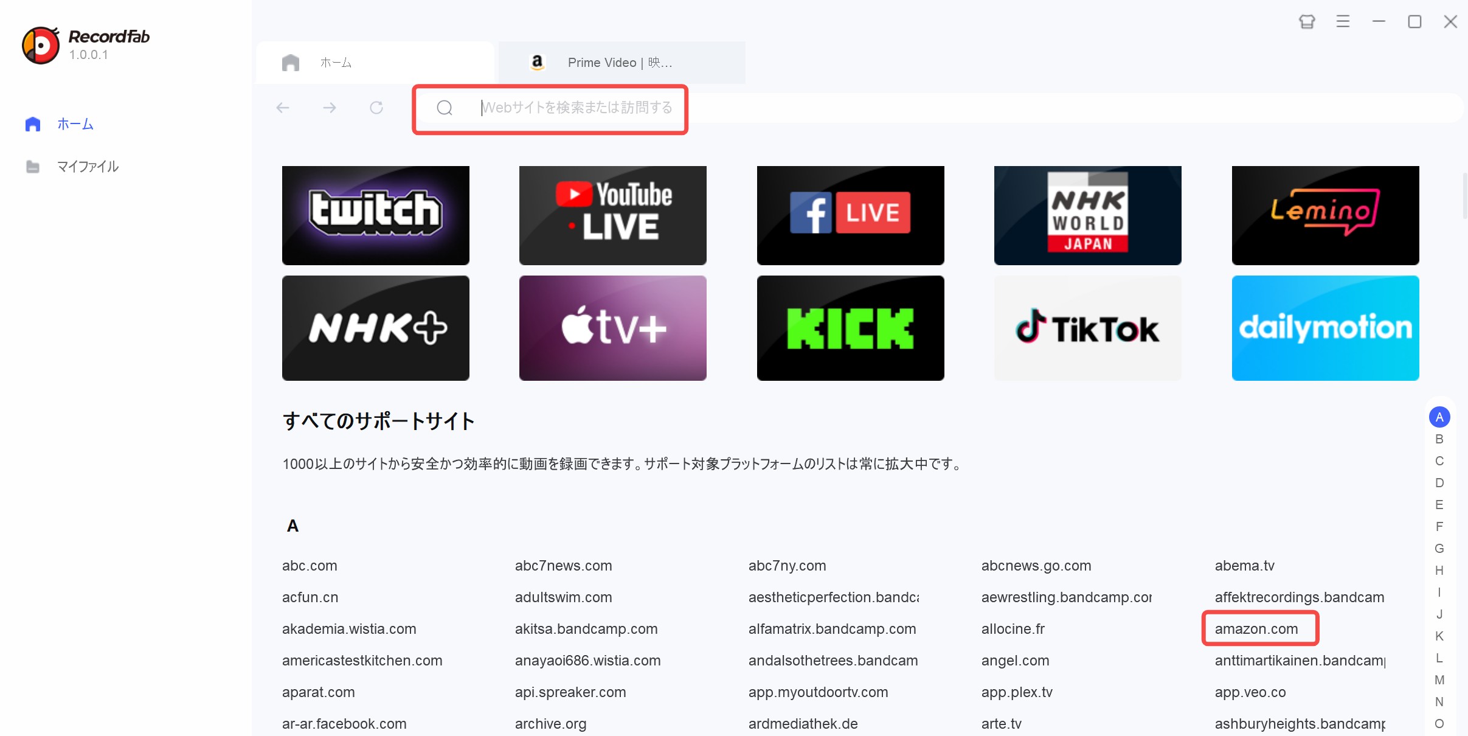Open the angel.com link
Viewport: 1468px width, 736px height.
tap(1015, 661)
